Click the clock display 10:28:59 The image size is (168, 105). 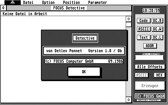[151, 10]
